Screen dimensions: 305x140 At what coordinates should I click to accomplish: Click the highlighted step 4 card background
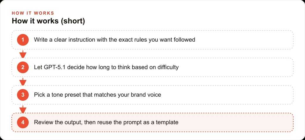tap(233, 122)
